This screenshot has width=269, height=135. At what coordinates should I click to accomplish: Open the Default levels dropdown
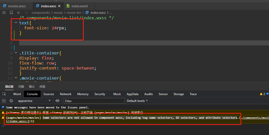(137, 101)
